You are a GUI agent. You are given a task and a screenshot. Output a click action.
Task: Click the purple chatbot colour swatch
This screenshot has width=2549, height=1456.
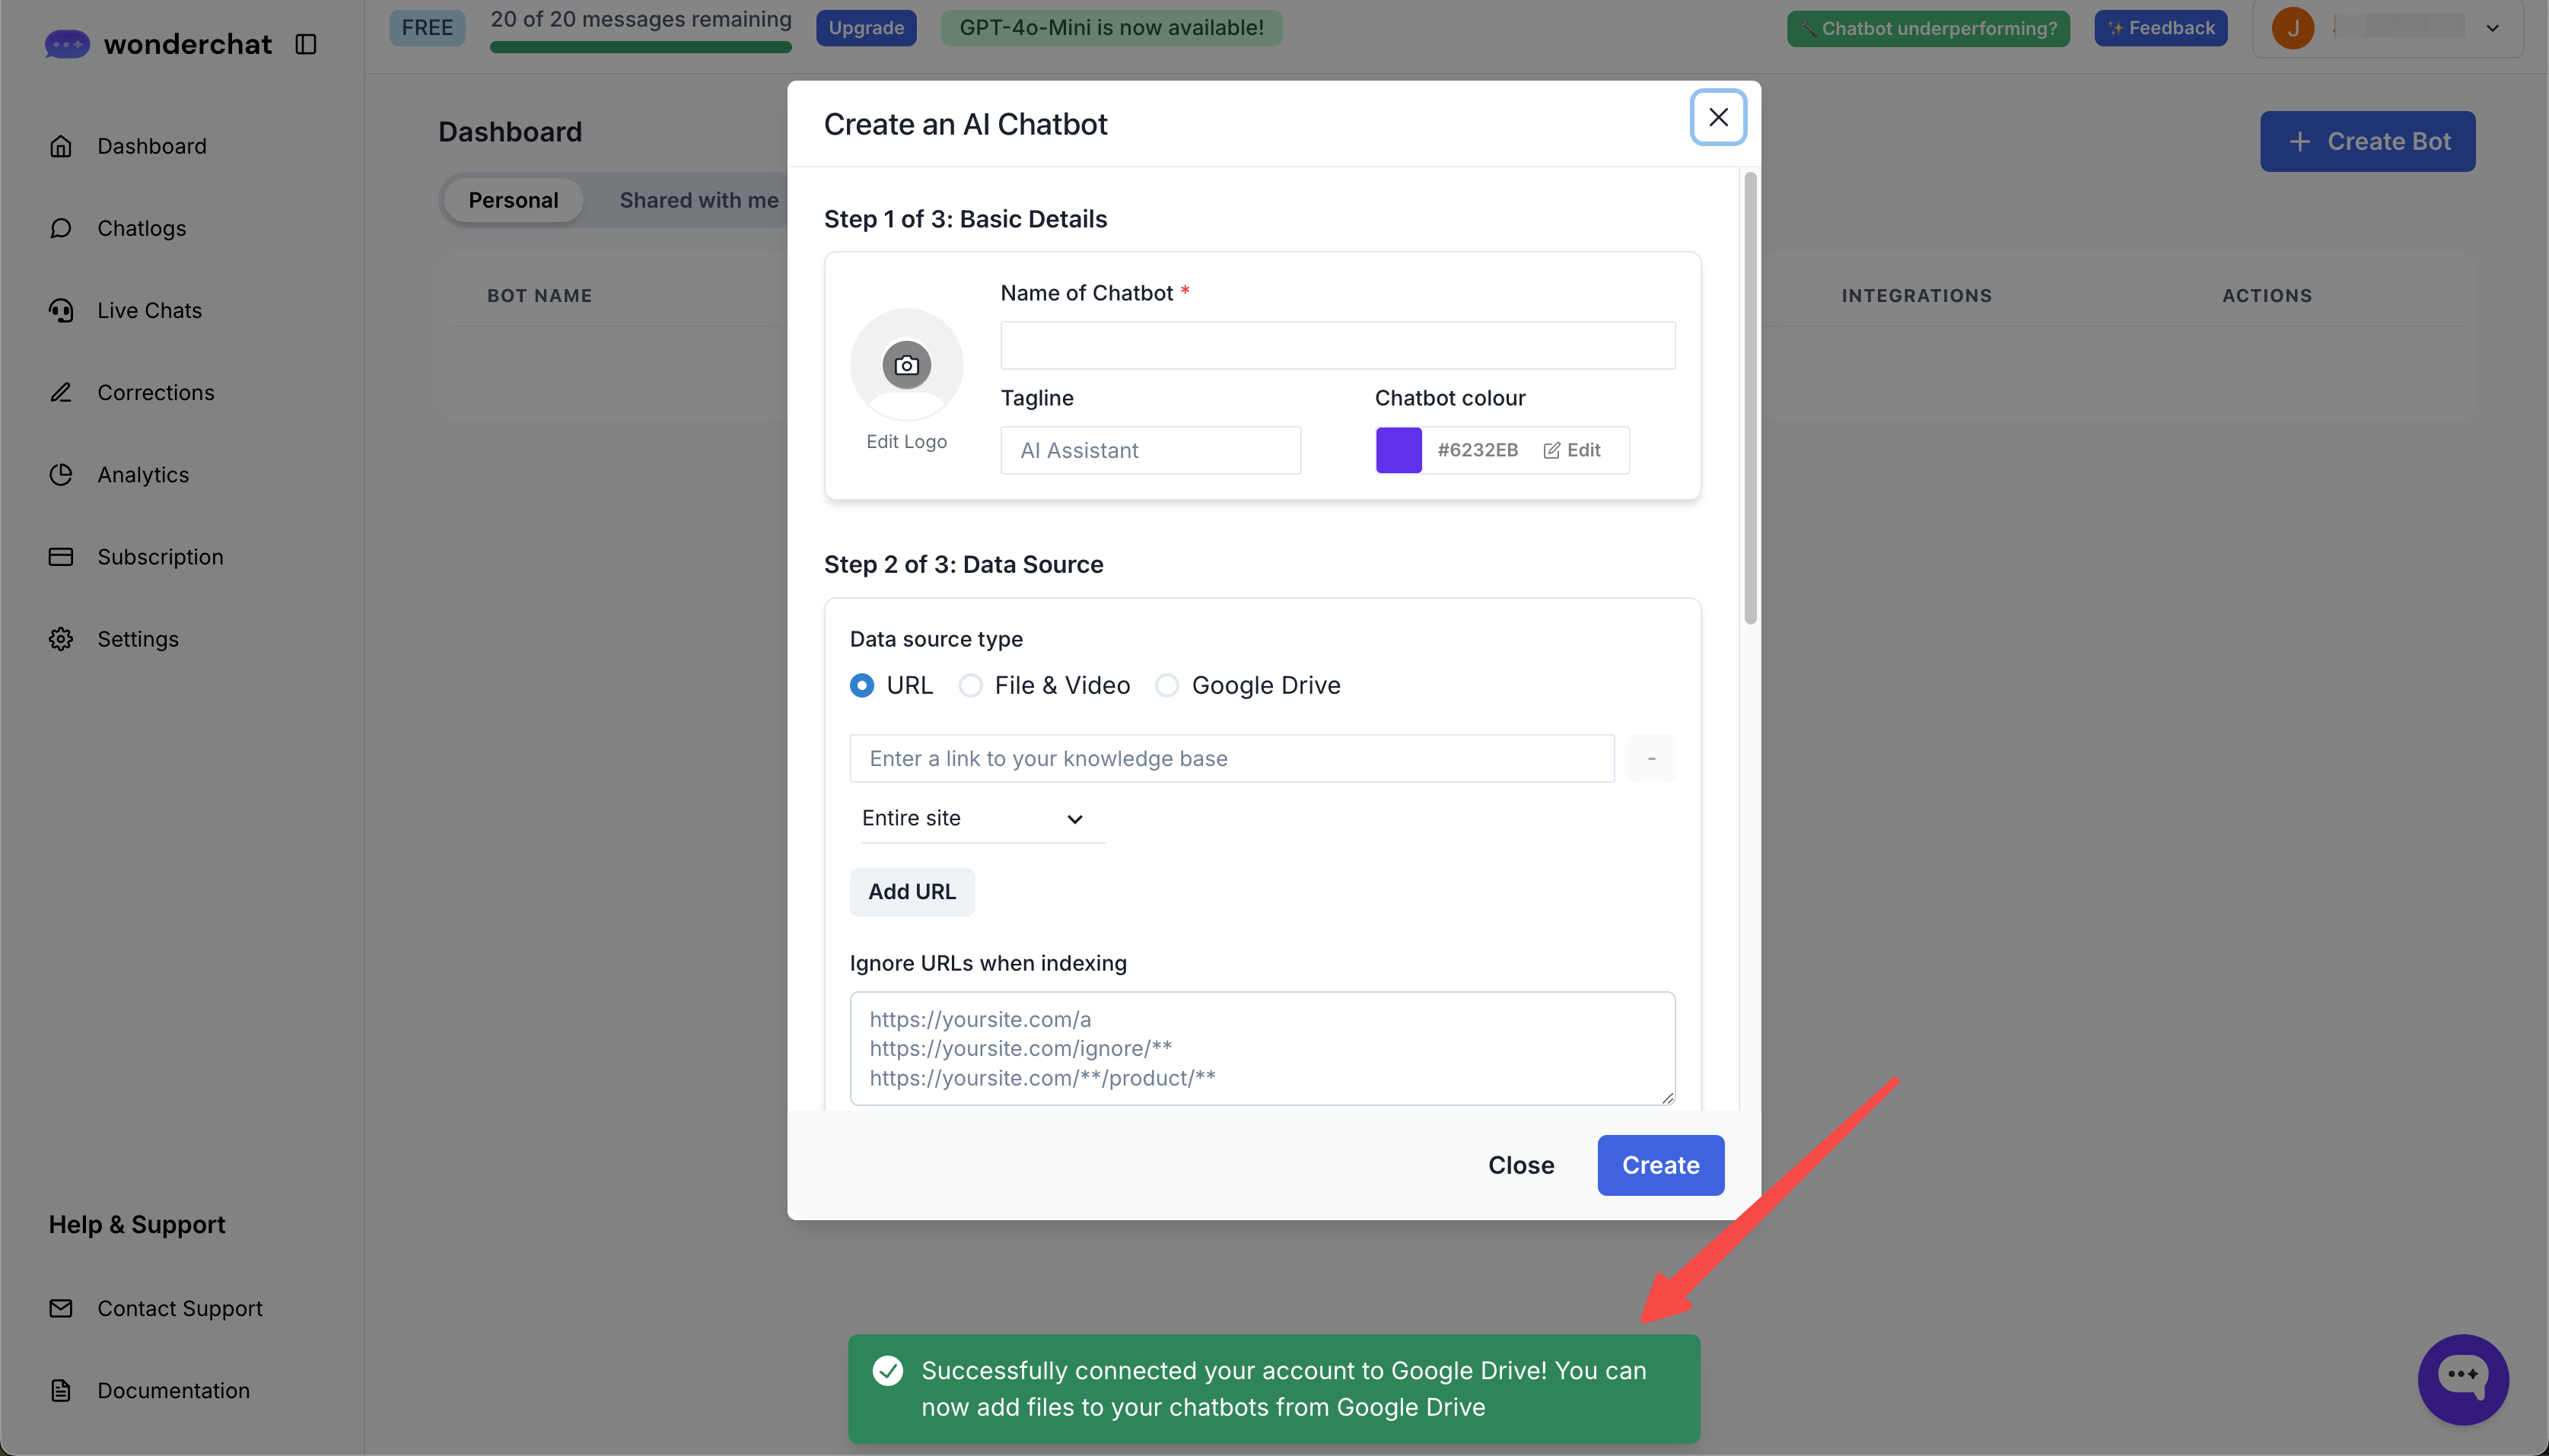[x=1398, y=450]
